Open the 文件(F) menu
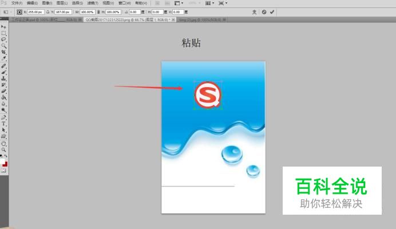 coord(17,3)
